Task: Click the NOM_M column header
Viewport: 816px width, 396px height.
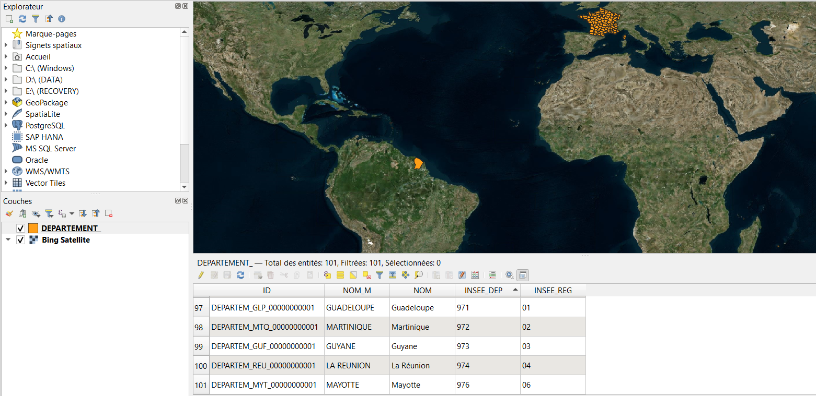Action: point(357,290)
